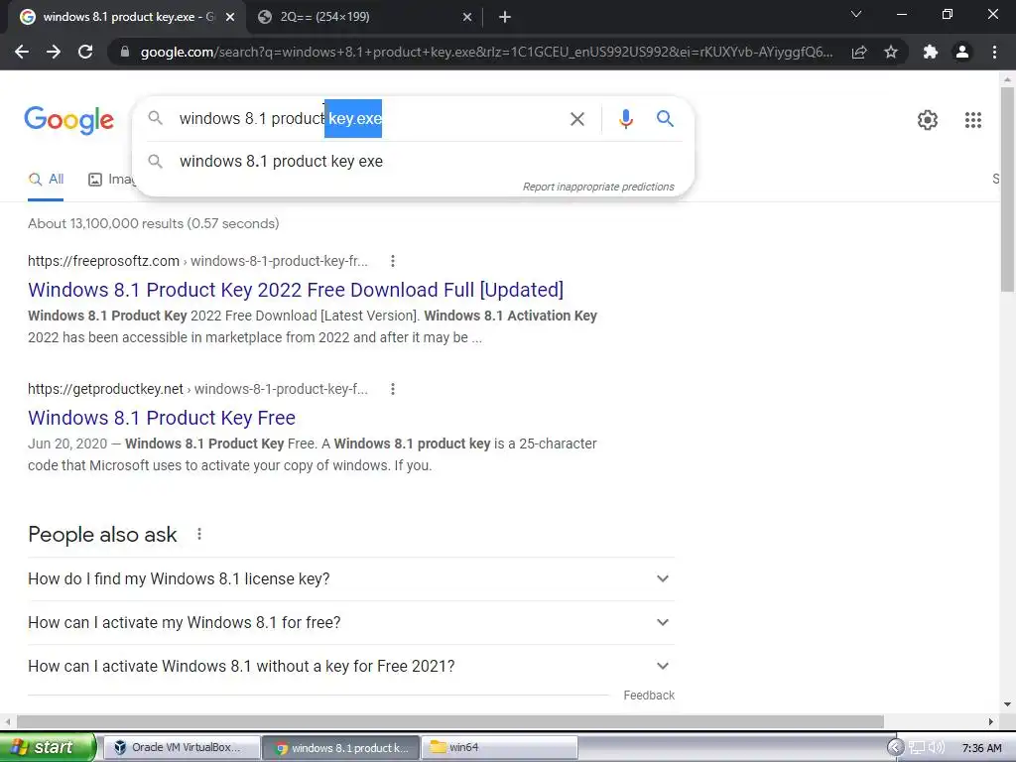Image resolution: width=1016 pixels, height=762 pixels.
Task: Click the getproductkey.net URL breadcrumb
Action: (x=197, y=389)
